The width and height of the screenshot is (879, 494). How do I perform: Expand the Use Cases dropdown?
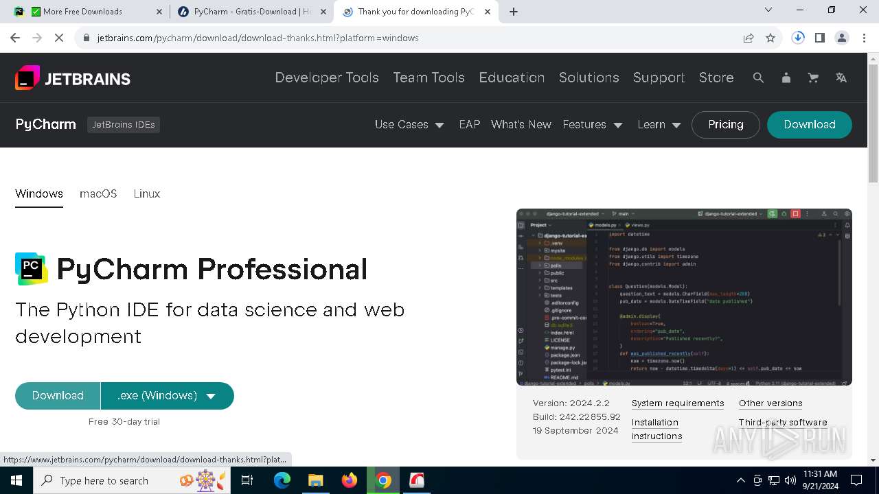[409, 124]
